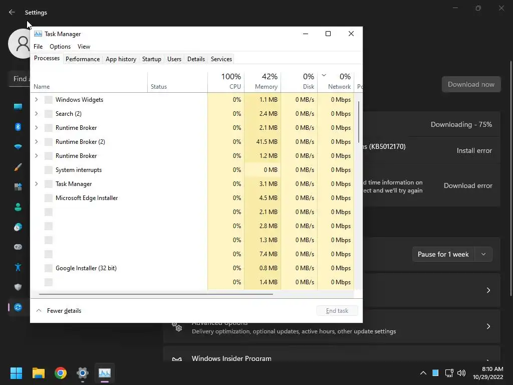Sort processes by the Memory column

tap(263, 81)
